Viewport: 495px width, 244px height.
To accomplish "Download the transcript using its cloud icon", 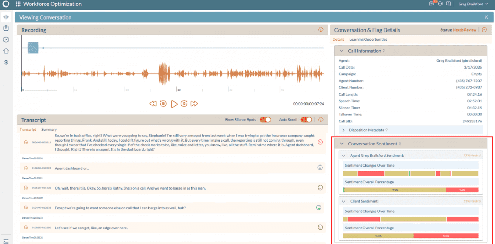I will tap(321, 120).
